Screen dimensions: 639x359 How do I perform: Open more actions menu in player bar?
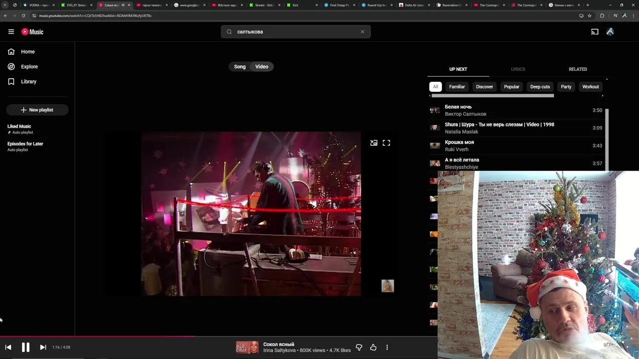[x=387, y=348]
